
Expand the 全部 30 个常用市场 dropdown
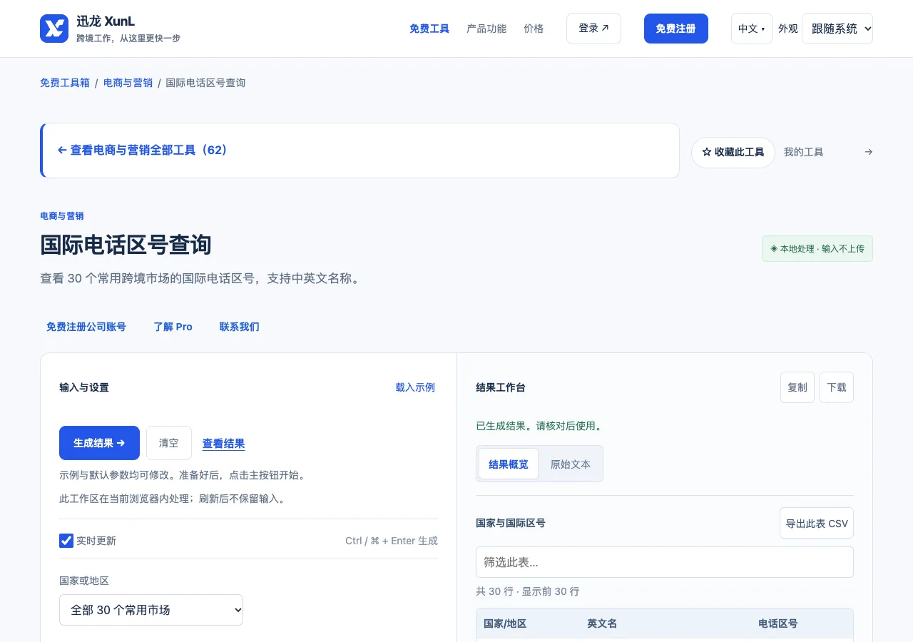click(x=151, y=610)
